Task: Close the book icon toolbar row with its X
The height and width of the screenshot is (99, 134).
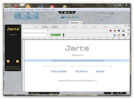Action: 129,30
